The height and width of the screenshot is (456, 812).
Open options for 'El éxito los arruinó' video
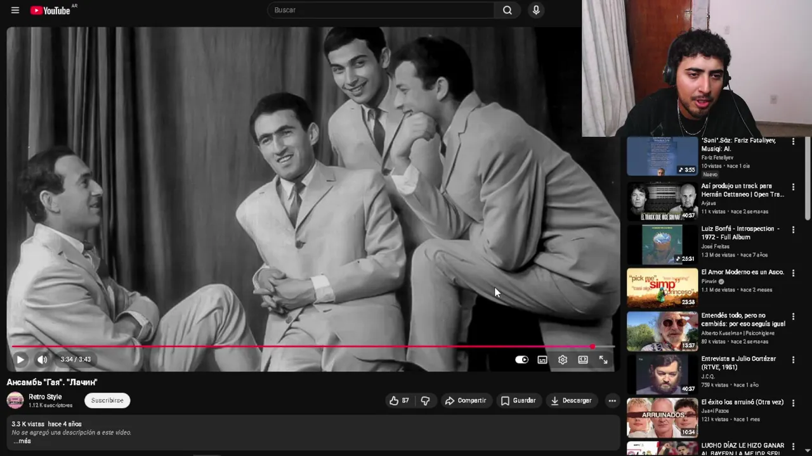pyautogui.click(x=793, y=403)
